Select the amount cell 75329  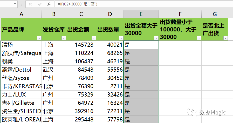pyautogui.click(x=81, y=95)
